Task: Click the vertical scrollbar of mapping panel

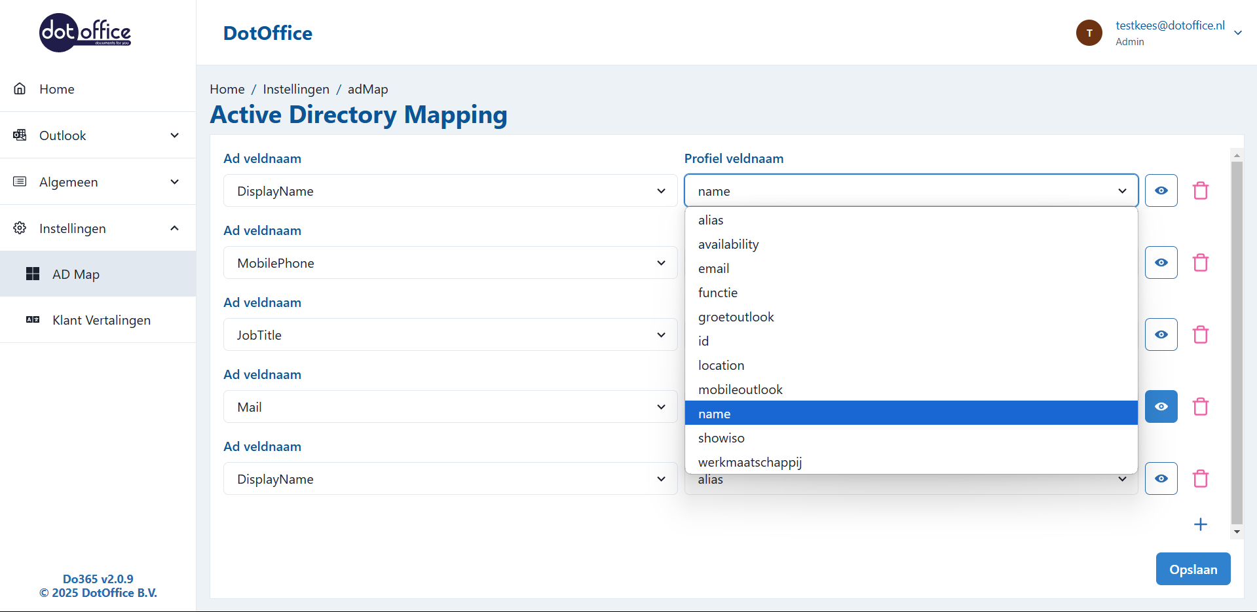Action: pyautogui.click(x=1237, y=340)
